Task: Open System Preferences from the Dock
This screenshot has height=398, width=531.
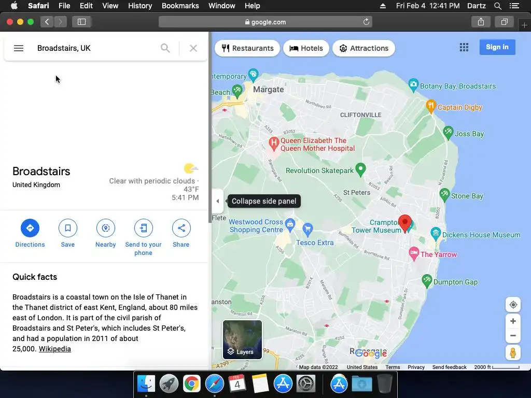Action: coord(306,384)
